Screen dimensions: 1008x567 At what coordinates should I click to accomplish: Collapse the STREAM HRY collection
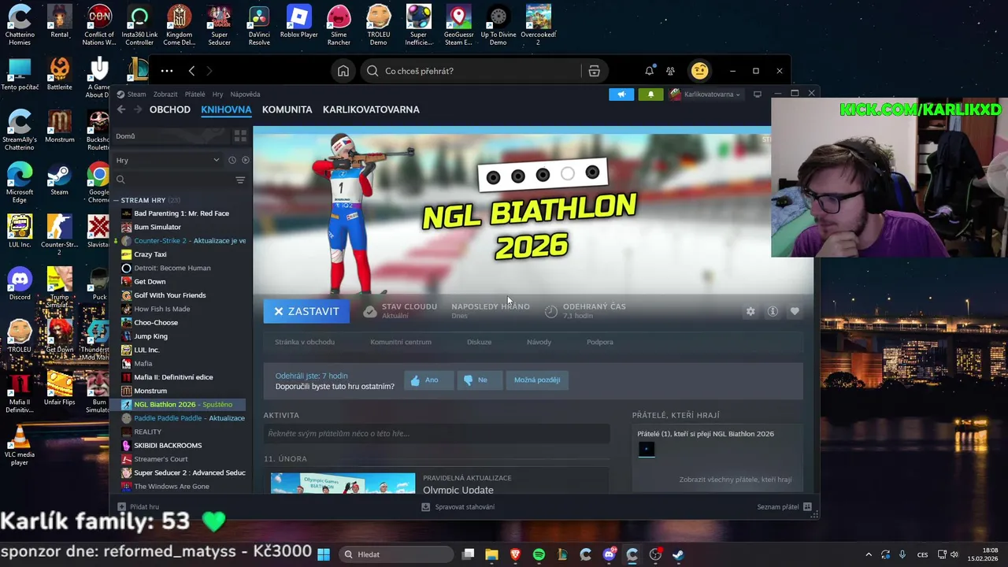tap(117, 200)
